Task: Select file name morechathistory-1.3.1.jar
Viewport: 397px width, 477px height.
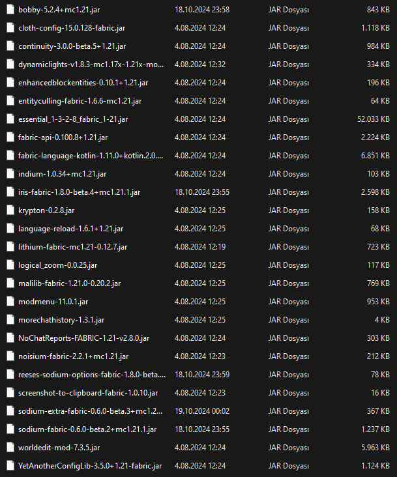Action: 61,320
